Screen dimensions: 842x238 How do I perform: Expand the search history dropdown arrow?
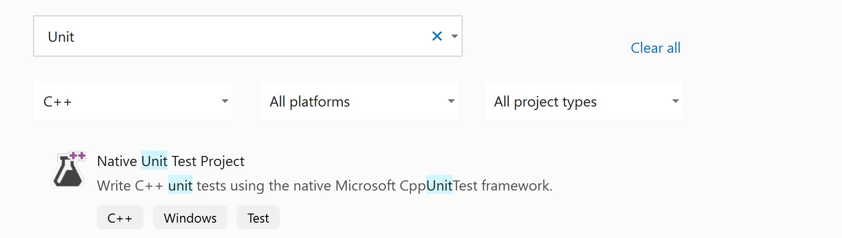tap(454, 36)
